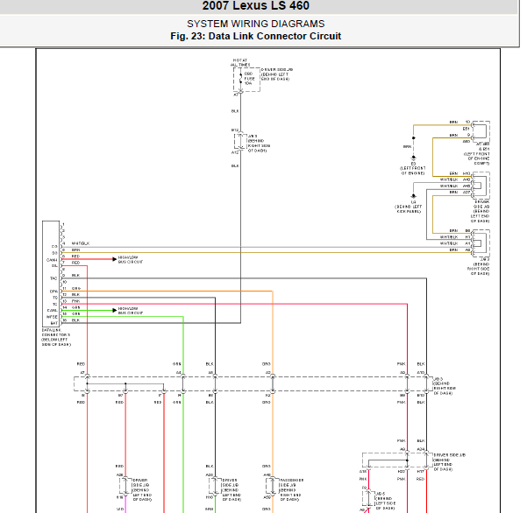Select the 'SYSTEM WIRING DIAGRAMS' subtitle
Image resolution: width=527 pixels, height=513 pixels.
256,24
